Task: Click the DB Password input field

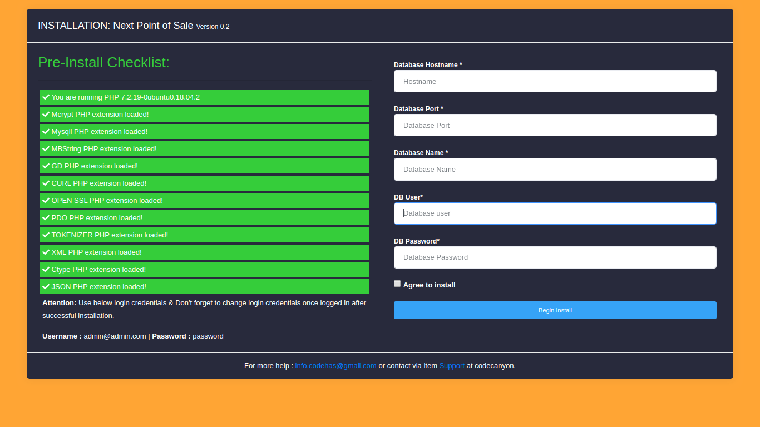Action: [x=555, y=257]
